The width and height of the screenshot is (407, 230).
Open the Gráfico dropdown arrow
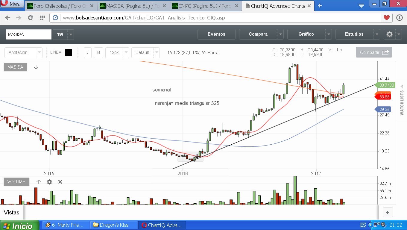(329, 34)
